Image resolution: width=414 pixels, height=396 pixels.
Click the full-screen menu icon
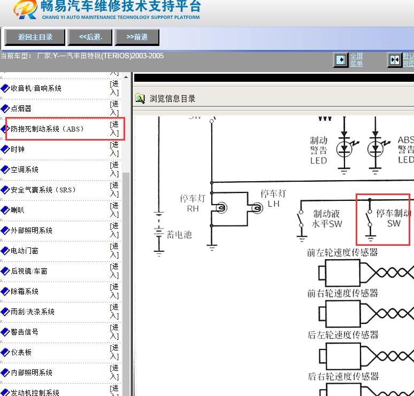[341, 60]
